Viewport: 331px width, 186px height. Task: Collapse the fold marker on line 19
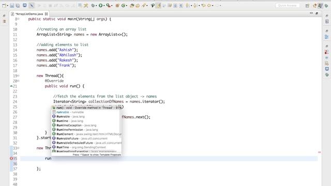click(19, 75)
